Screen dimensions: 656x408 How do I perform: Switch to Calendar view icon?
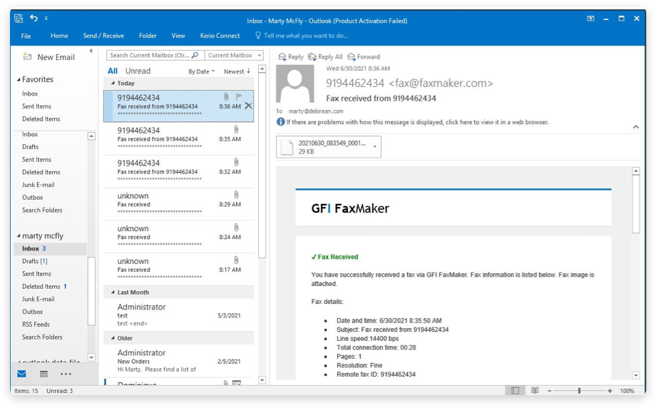click(43, 374)
